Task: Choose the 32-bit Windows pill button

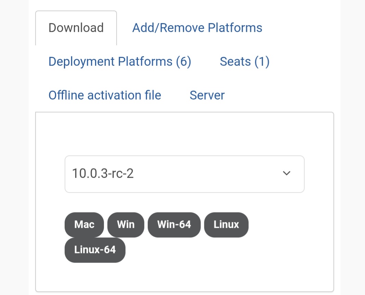Action: pos(126,224)
